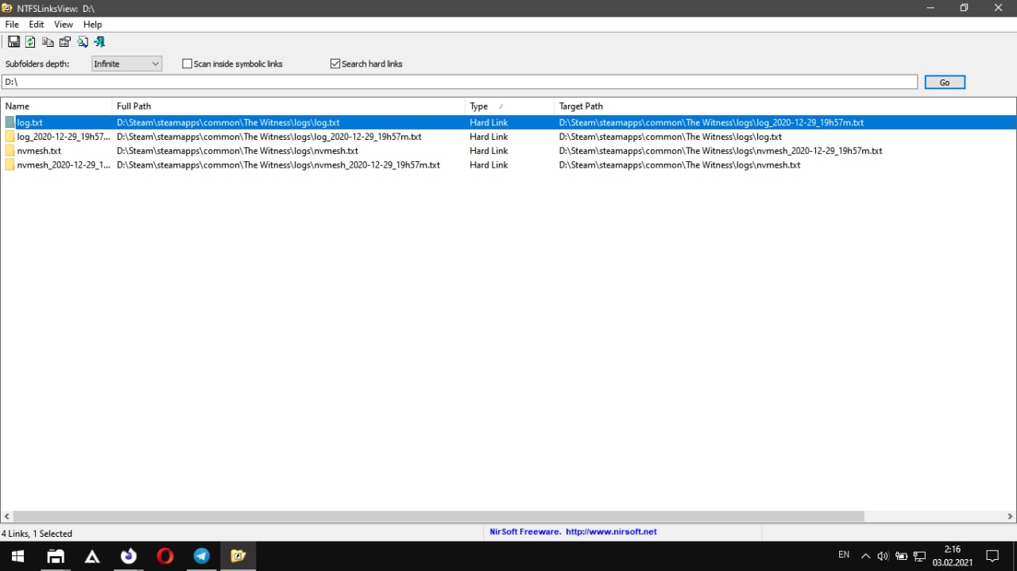Click the Copy selected items toolbar icon
Image resolution: width=1017 pixels, height=571 pixels.
pos(48,42)
